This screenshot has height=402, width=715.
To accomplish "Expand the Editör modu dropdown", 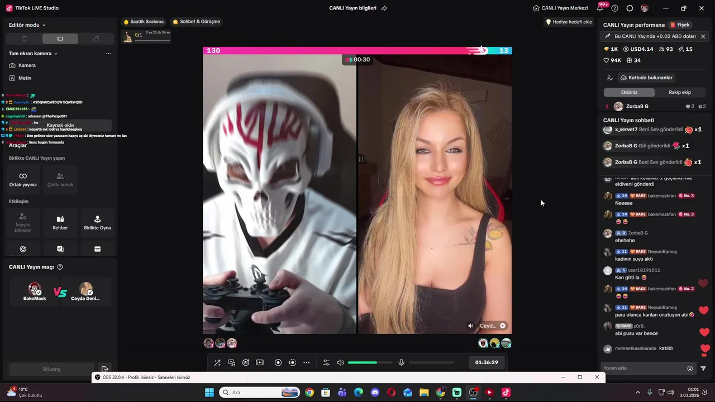I will [x=27, y=25].
